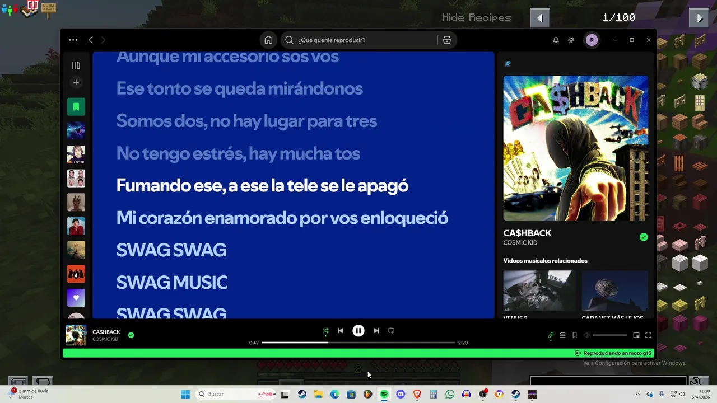The height and width of the screenshot is (403, 717).
Task: Open the galaxy-cover playlist in the sidebar
Action: point(76,130)
